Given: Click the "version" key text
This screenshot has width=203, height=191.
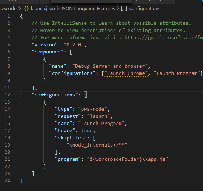Looking at the screenshot, I should (x=45, y=45).
